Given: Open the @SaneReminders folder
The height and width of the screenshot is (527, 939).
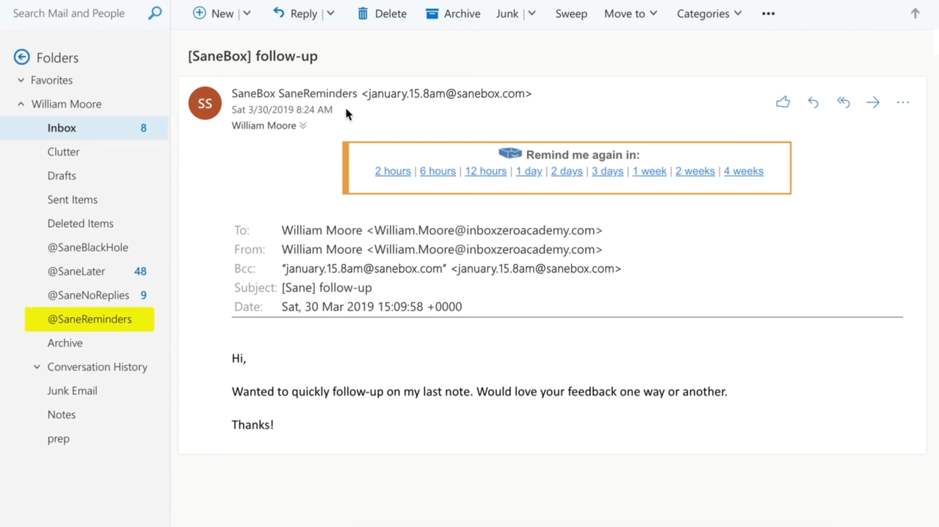Looking at the screenshot, I should point(90,319).
